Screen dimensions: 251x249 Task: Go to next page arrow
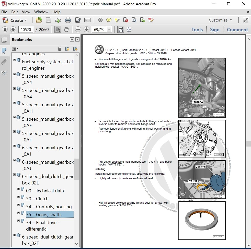pyautogui.click(x=13, y=30)
